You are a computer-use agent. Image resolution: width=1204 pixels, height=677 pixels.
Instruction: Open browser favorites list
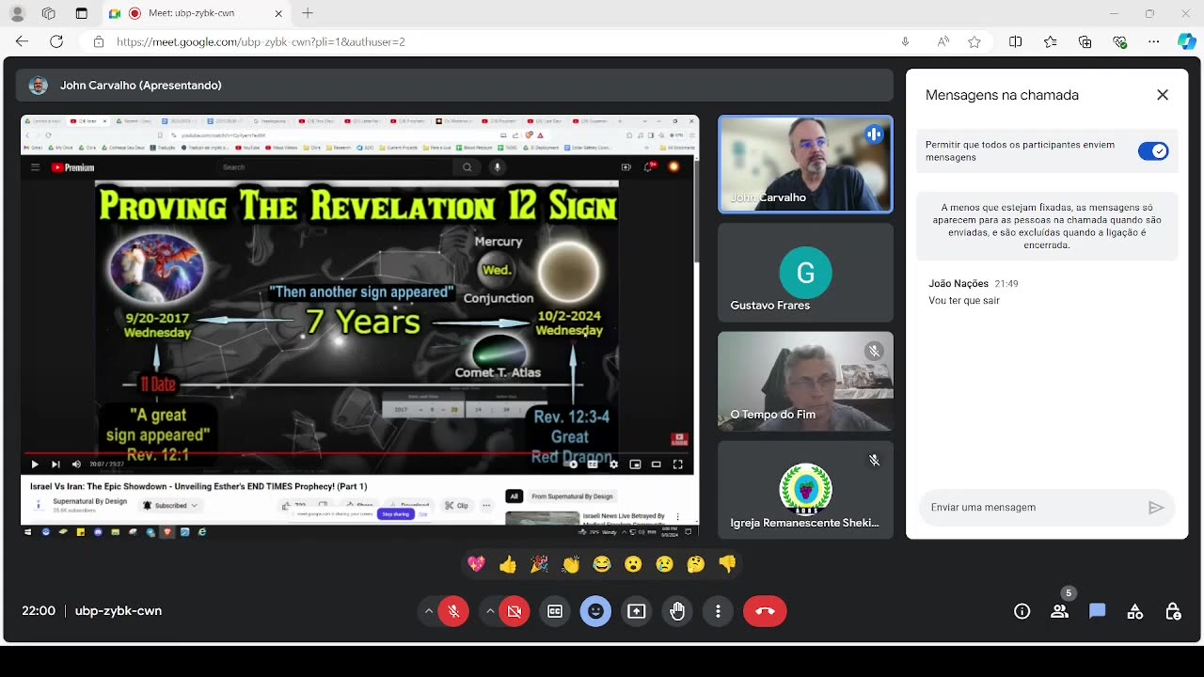[1051, 41]
